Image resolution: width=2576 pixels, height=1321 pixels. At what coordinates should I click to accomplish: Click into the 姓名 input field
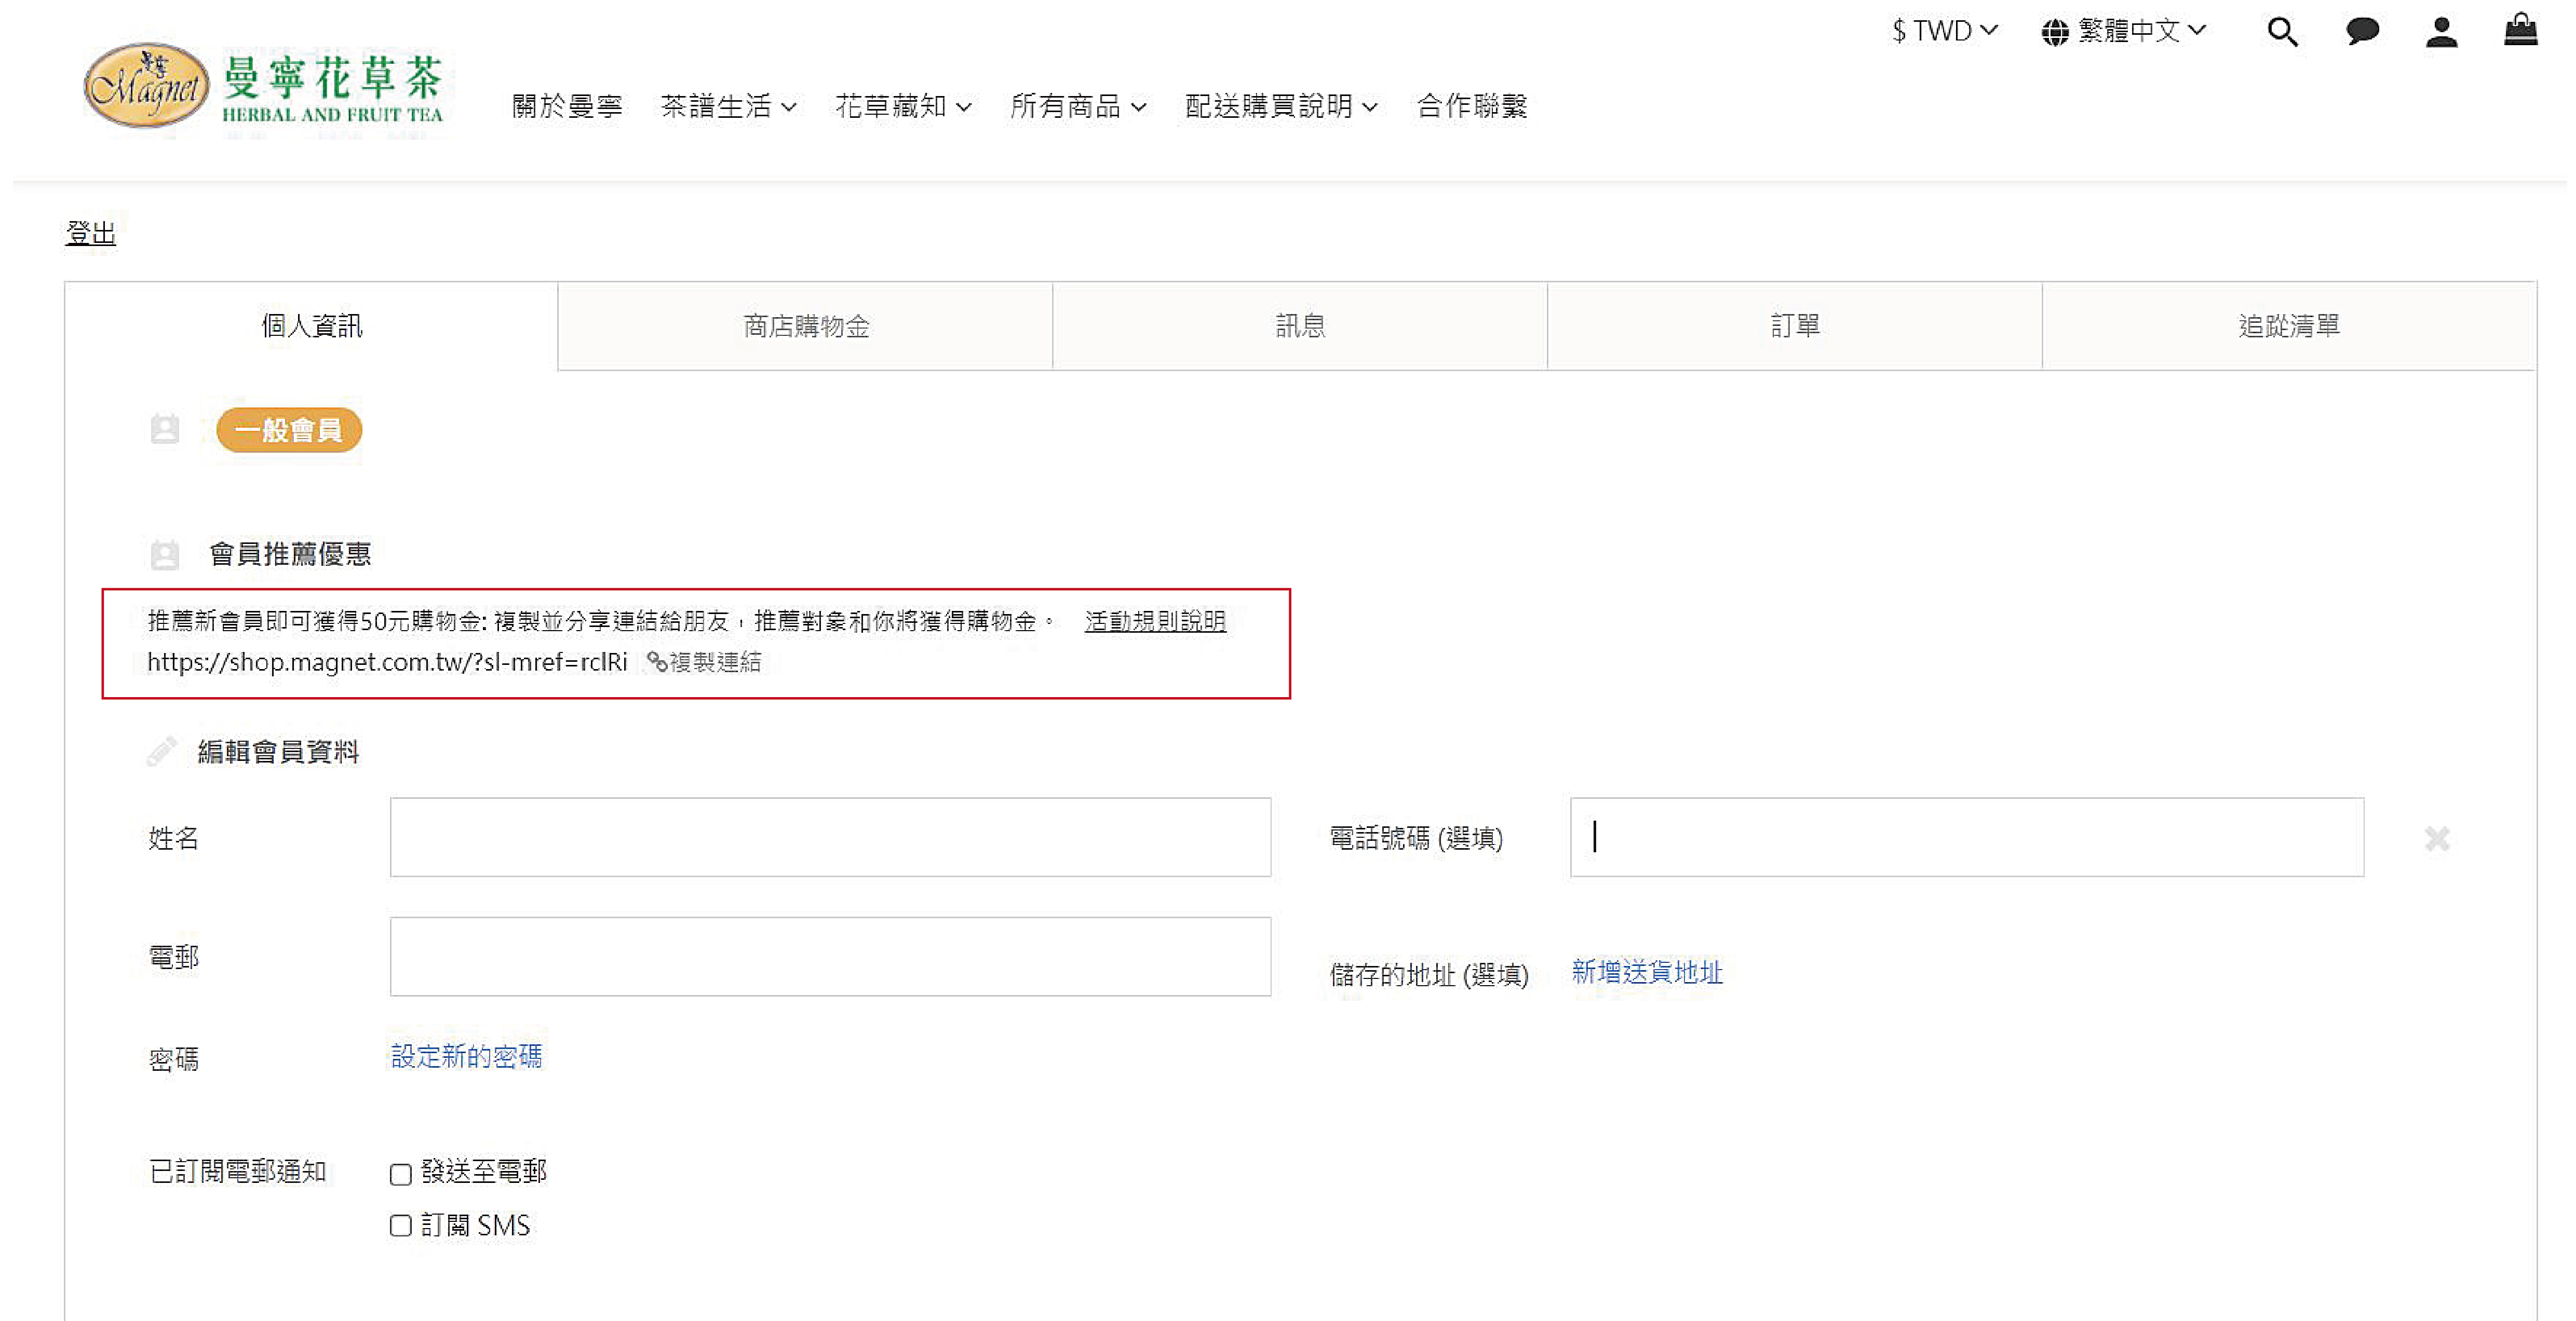tap(830, 837)
